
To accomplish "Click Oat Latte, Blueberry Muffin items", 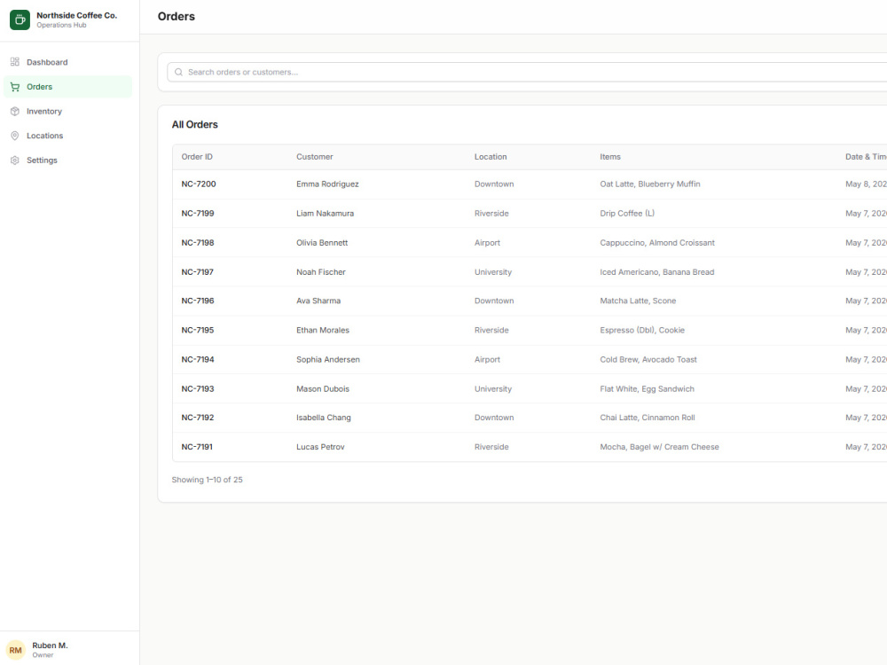I will tap(650, 184).
